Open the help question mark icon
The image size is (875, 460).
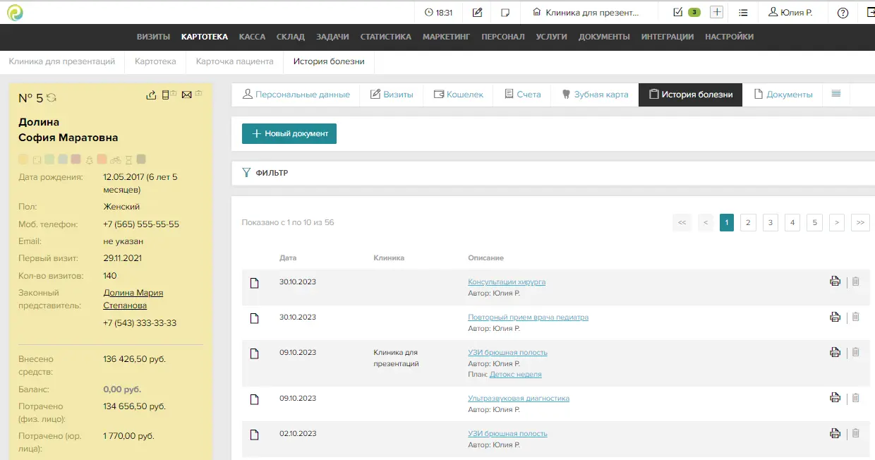point(843,12)
